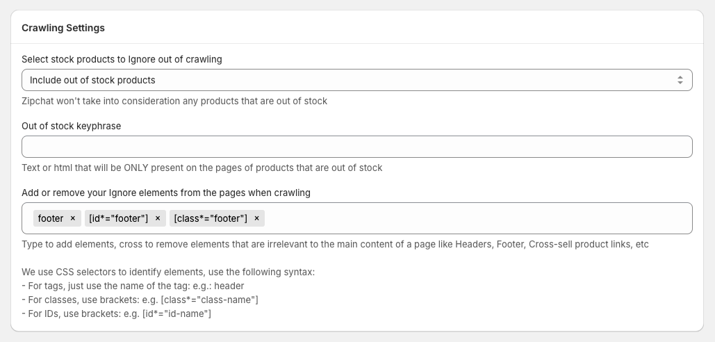Click the "For IDs, use brackets" example line
The width and height of the screenshot is (715, 342).
click(116, 313)
